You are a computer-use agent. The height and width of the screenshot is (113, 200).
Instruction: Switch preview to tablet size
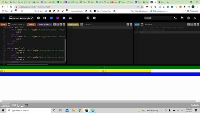pyautogui.click(x=22, y=105)
